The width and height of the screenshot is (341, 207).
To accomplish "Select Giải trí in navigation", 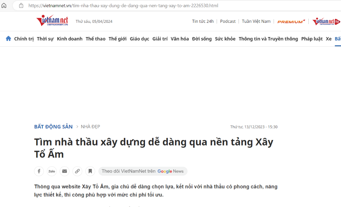I will [160, 39].
